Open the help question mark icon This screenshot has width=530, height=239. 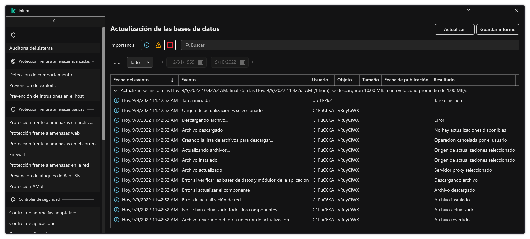point(468,11)
